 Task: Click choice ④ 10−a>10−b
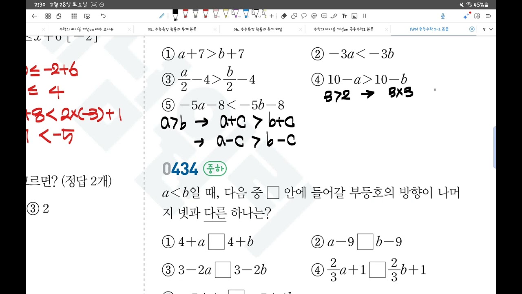(x=359, y=80)
